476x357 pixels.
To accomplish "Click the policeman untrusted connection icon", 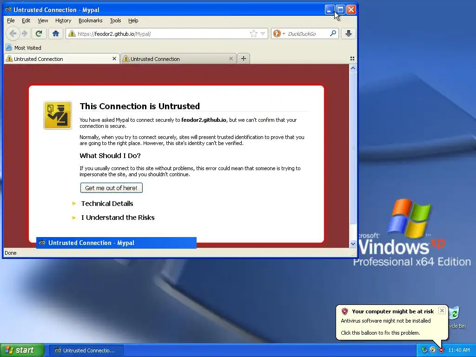I will click(58, 115).
